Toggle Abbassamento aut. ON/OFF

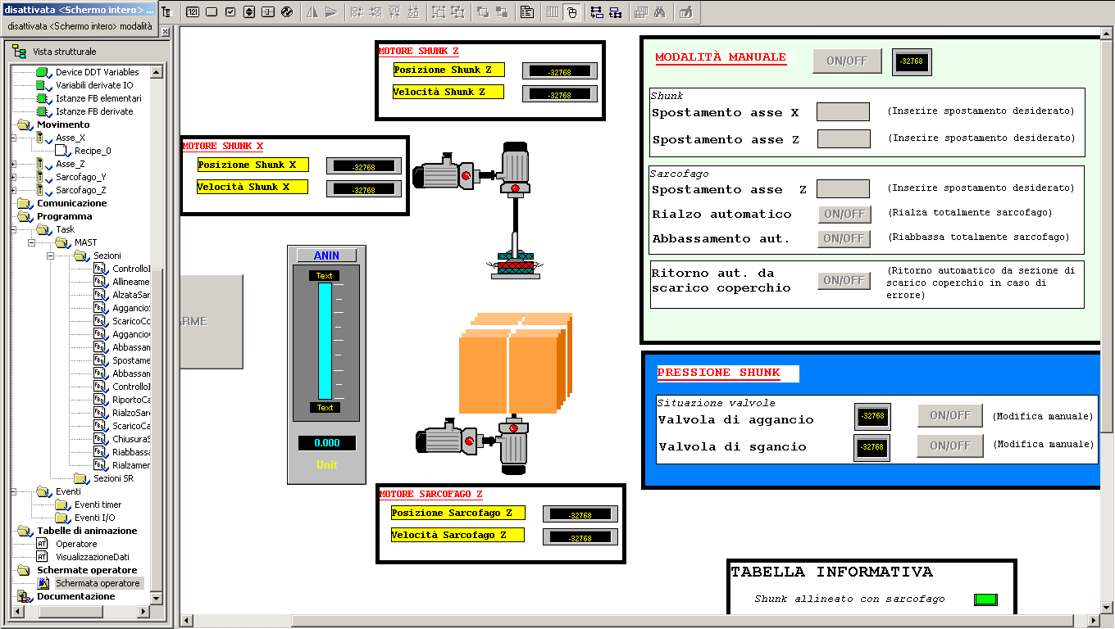coord(844,238)
